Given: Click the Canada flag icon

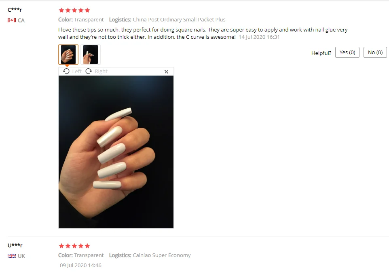Looking at the screenshot, I should click(12, 20).
